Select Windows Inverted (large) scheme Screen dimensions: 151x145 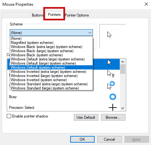(51, 76)
